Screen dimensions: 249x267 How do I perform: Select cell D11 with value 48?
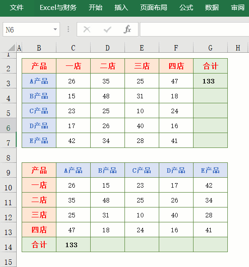[x=107, y=200]
